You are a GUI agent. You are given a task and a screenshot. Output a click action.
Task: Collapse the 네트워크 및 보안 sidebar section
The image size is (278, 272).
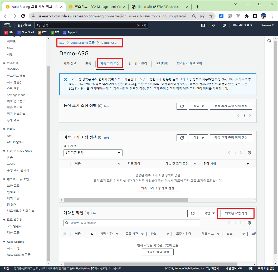coord(4,179)
